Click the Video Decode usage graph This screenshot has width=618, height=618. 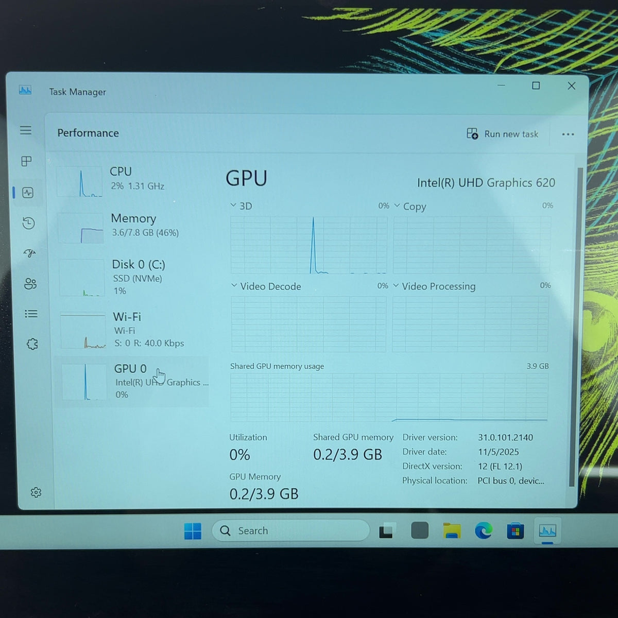click(x=308, y=324)
